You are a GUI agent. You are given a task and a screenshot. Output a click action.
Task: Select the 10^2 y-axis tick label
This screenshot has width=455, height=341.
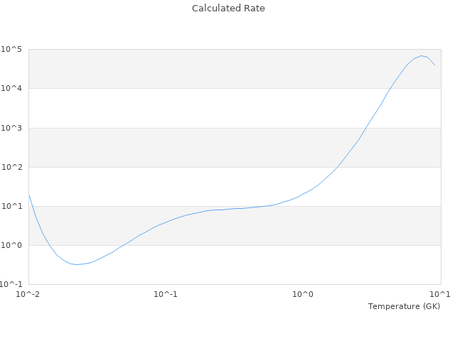(11, 167)
